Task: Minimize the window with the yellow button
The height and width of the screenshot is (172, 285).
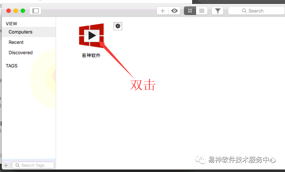Action: (x=16, y=11)
